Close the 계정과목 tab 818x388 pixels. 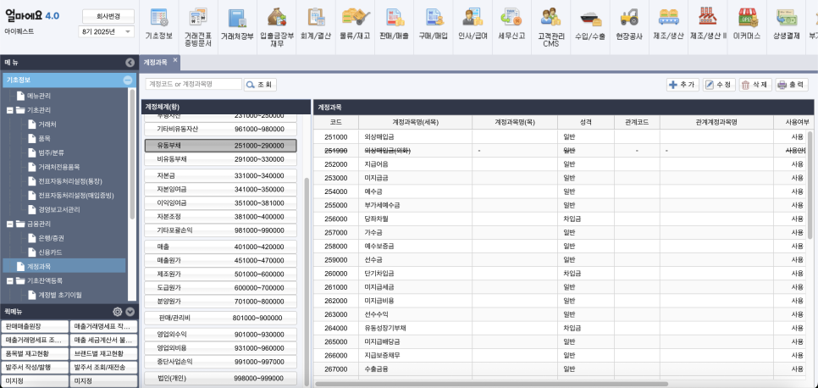click(175, 60)
